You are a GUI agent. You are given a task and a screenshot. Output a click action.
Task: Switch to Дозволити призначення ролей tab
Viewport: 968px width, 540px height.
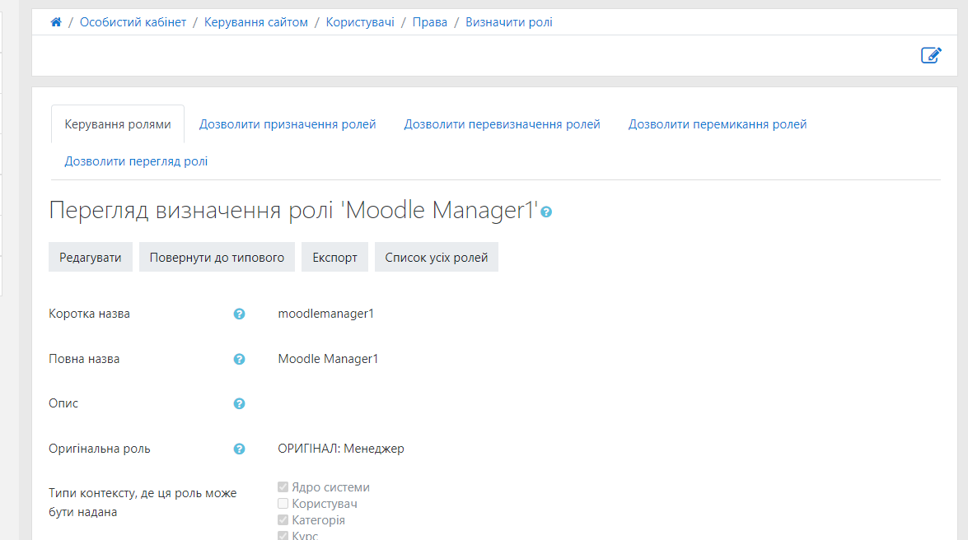(288, 124)
